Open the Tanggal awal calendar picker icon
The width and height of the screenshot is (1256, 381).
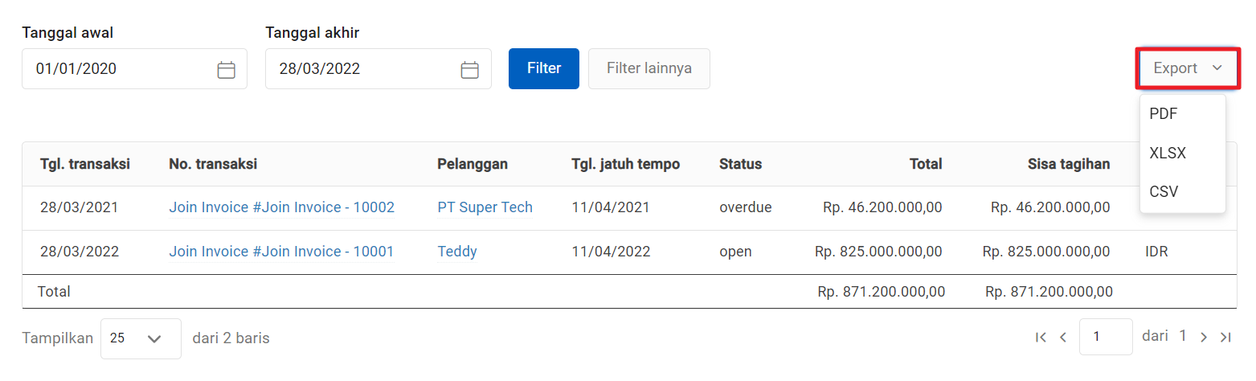(x=227, y=70)
